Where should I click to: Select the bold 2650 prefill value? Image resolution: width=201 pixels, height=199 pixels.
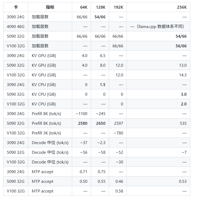[101, 123]
